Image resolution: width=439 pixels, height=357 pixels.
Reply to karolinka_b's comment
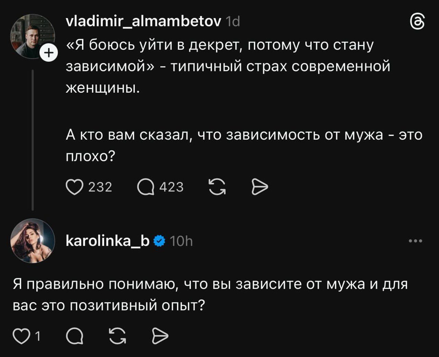[x=75, y=336]
